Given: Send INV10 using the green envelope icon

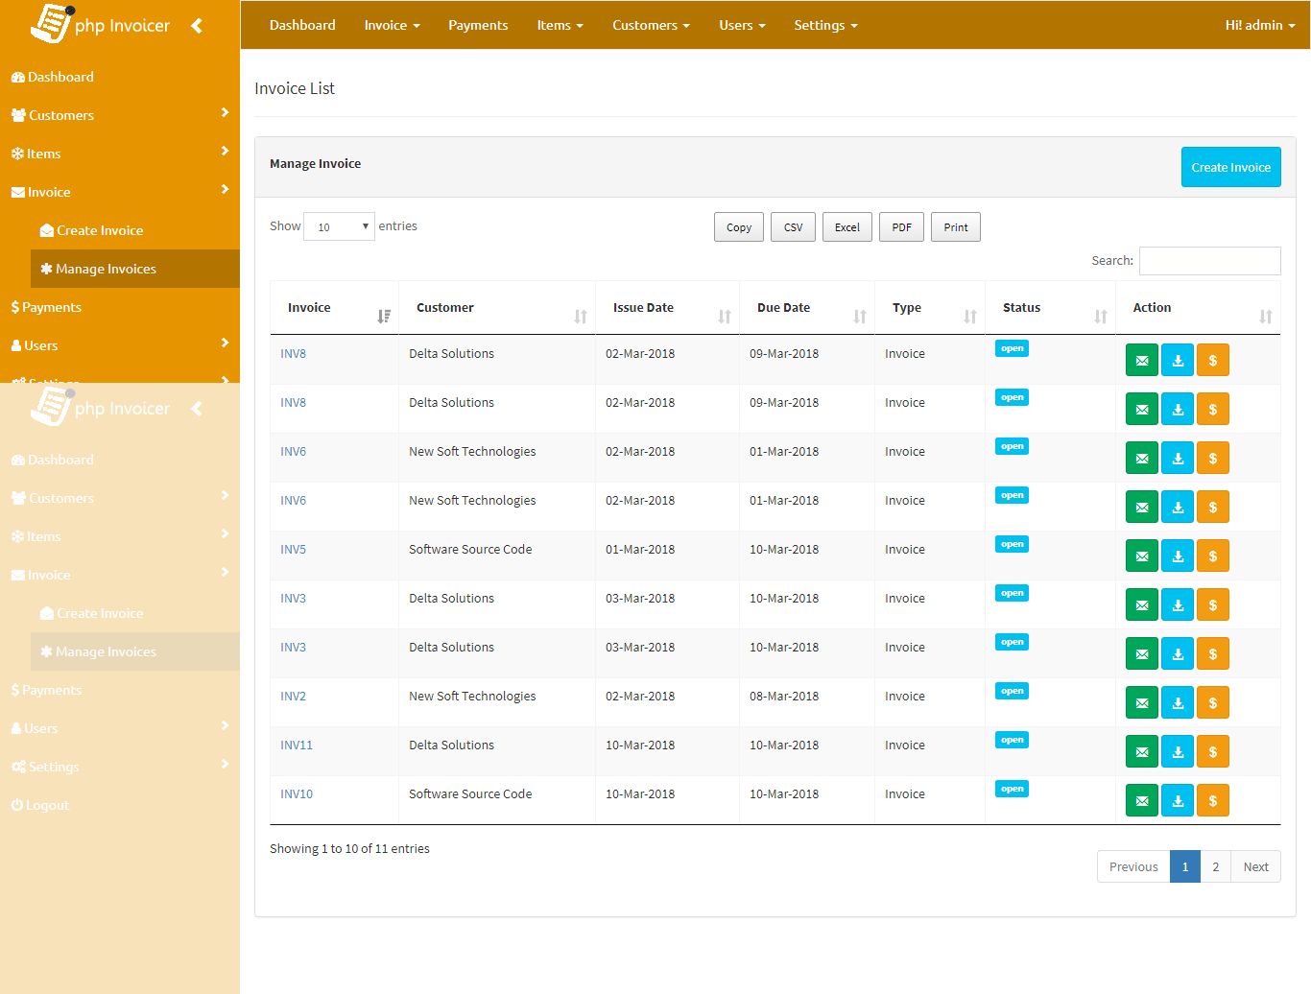Looking at the screenshot, I should point(1141,801).
